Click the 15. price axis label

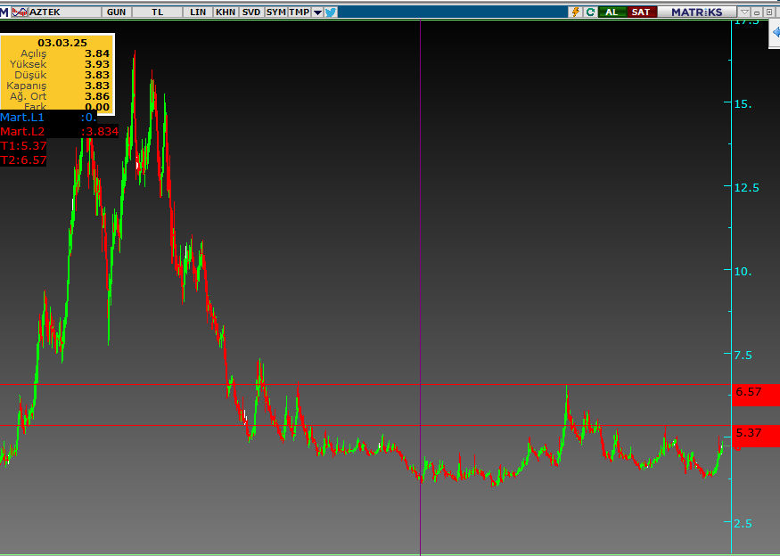[743, 104]
